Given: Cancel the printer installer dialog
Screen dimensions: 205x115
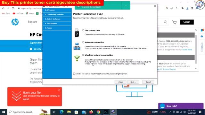Looking at the screenshot, I should pyautogui.click(x=148, y=82).
